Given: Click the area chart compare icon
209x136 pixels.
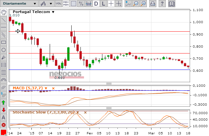Looking at the screenshot, I should coord(89,4).
